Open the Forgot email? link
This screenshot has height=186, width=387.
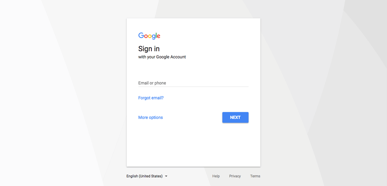pos(151,98)
